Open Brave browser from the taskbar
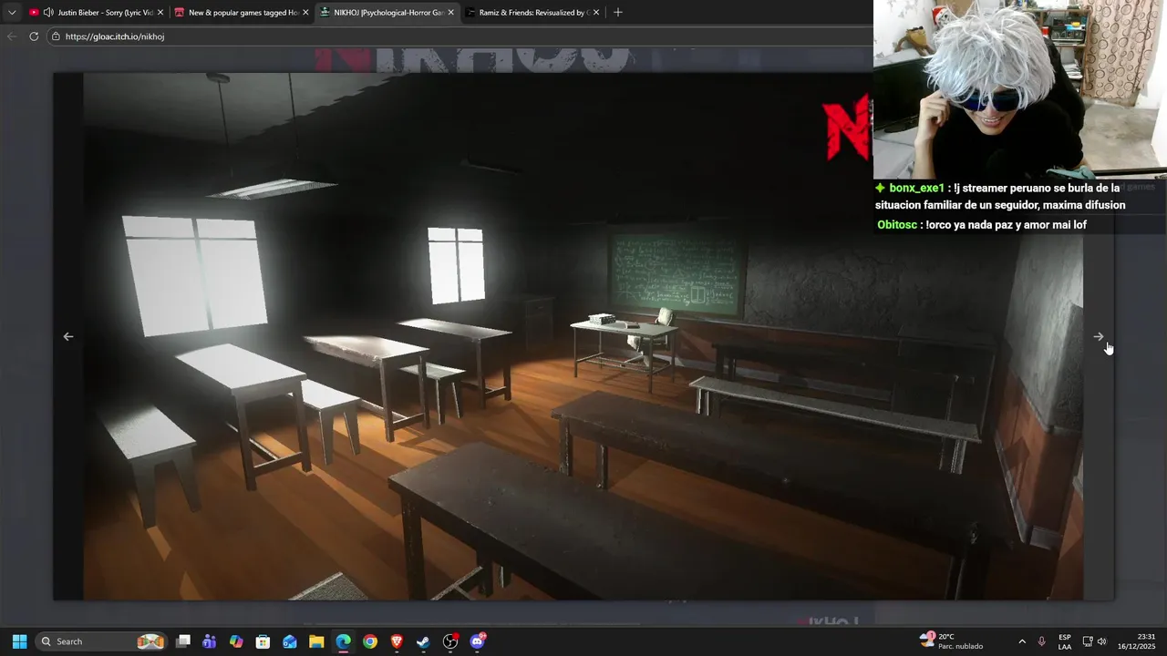 (x=397, y=641)
